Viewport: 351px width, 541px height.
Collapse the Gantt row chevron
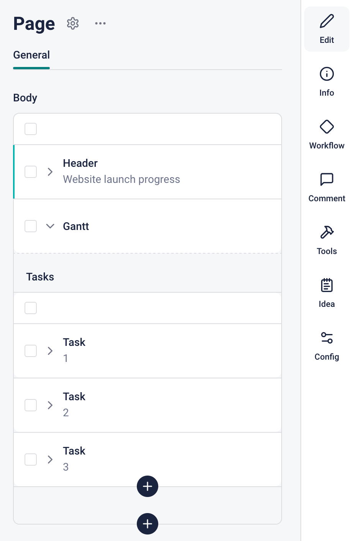point(50,226)
